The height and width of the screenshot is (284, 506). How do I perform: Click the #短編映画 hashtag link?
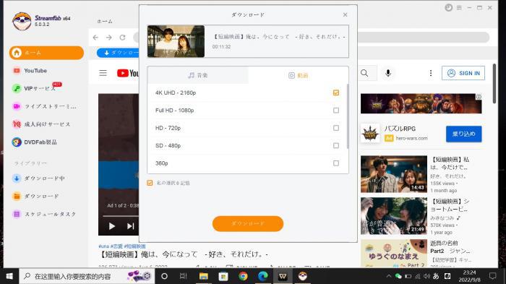coord(135,246)
